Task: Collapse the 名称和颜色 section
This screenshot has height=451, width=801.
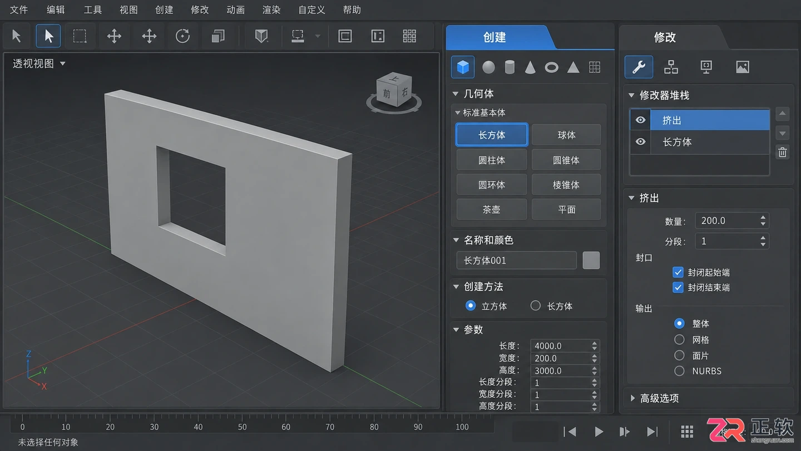Action: click(x=456, y=240)
